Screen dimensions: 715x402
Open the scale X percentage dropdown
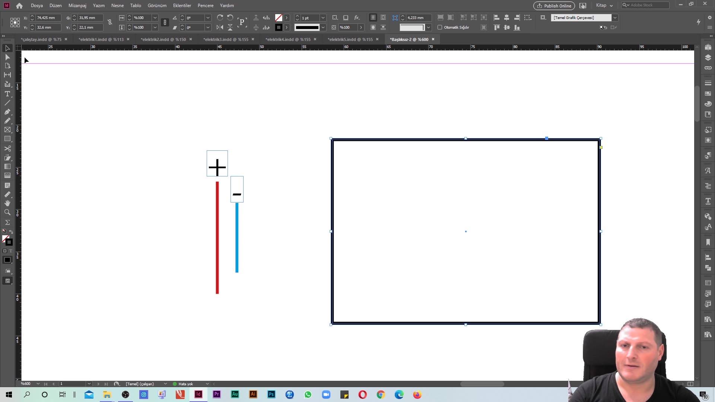(x=155, y=17)
